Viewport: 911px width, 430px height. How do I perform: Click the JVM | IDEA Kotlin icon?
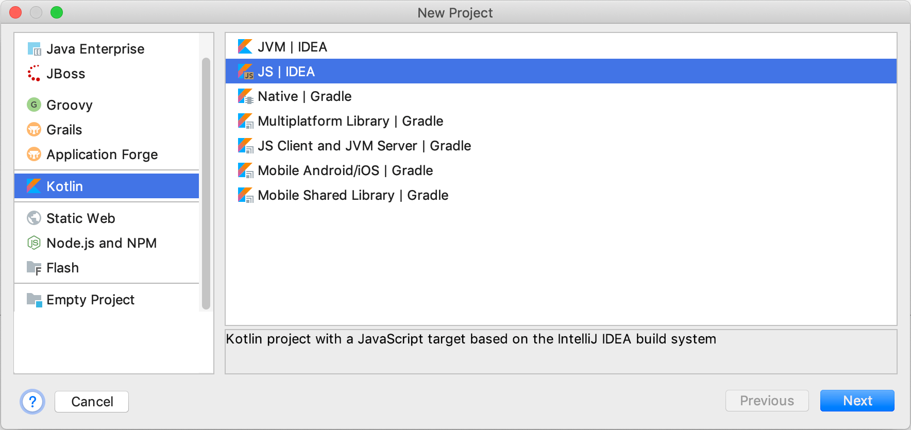pyautogui.click(x=245, y=47)
